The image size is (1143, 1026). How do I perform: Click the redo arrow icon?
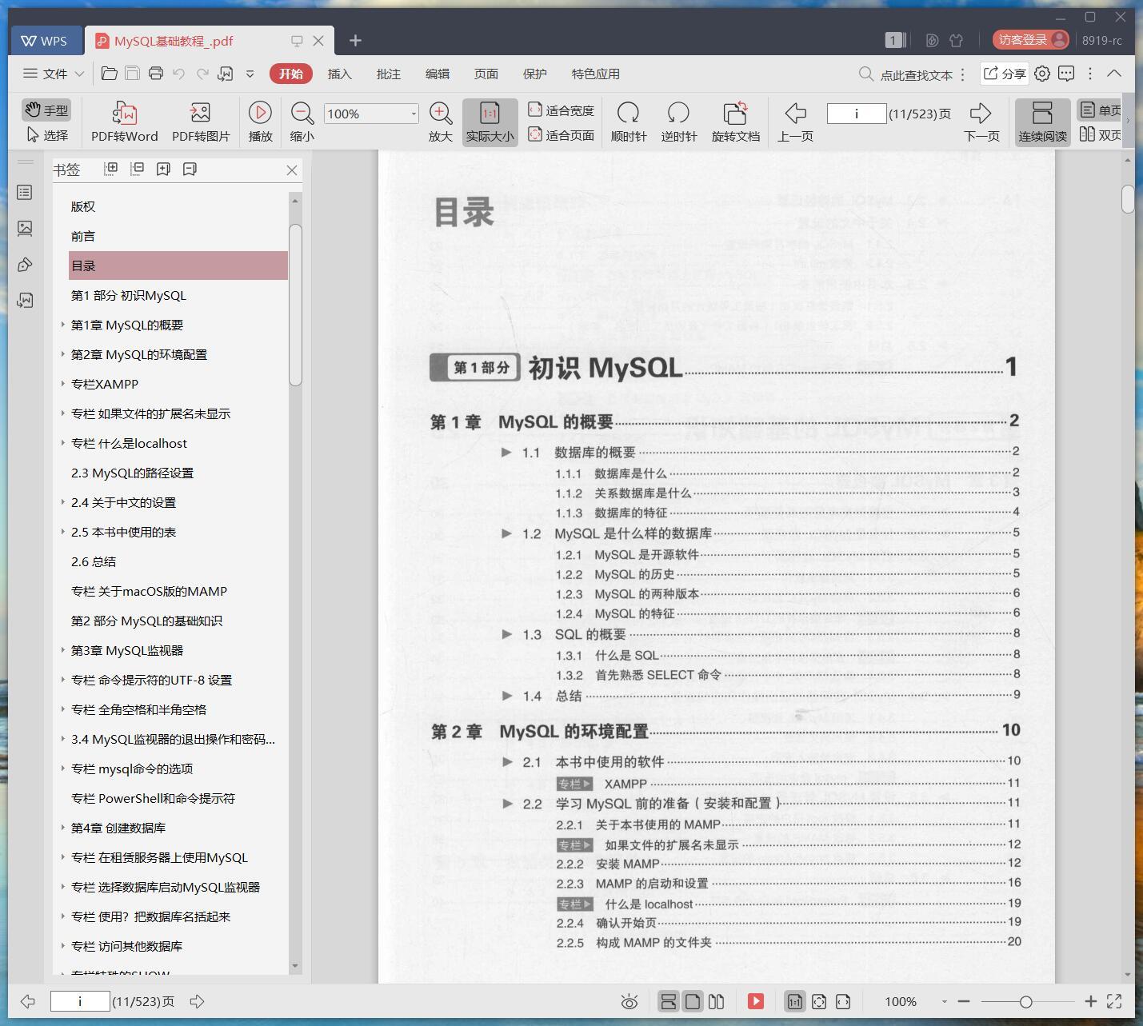click(x=202, y=74)
